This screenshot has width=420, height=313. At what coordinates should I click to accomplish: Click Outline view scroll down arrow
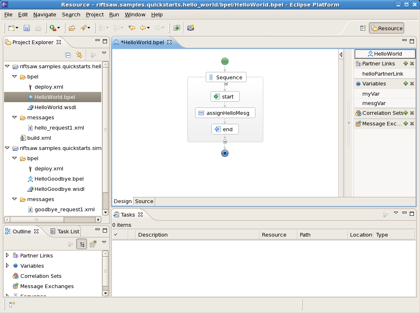(106, 293)
